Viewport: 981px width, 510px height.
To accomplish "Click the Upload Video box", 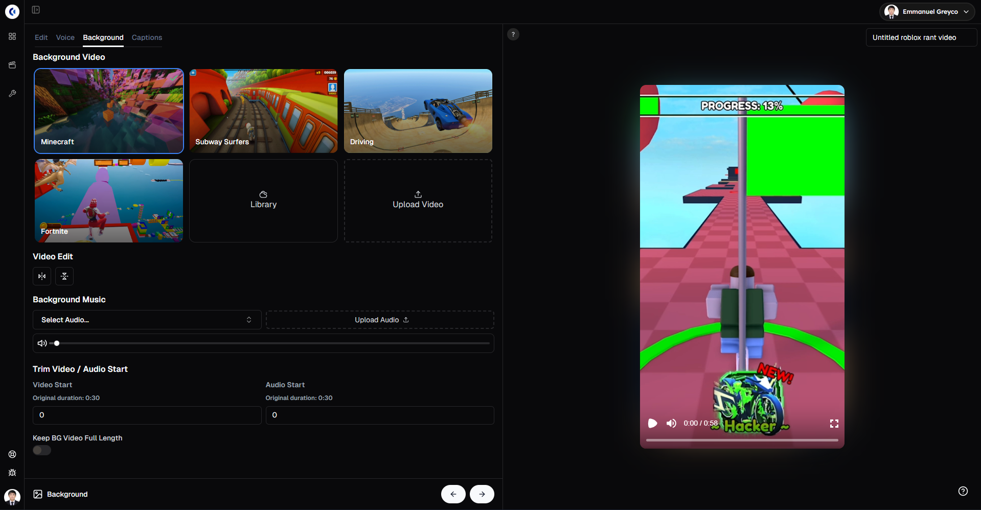I will (418, 201).
